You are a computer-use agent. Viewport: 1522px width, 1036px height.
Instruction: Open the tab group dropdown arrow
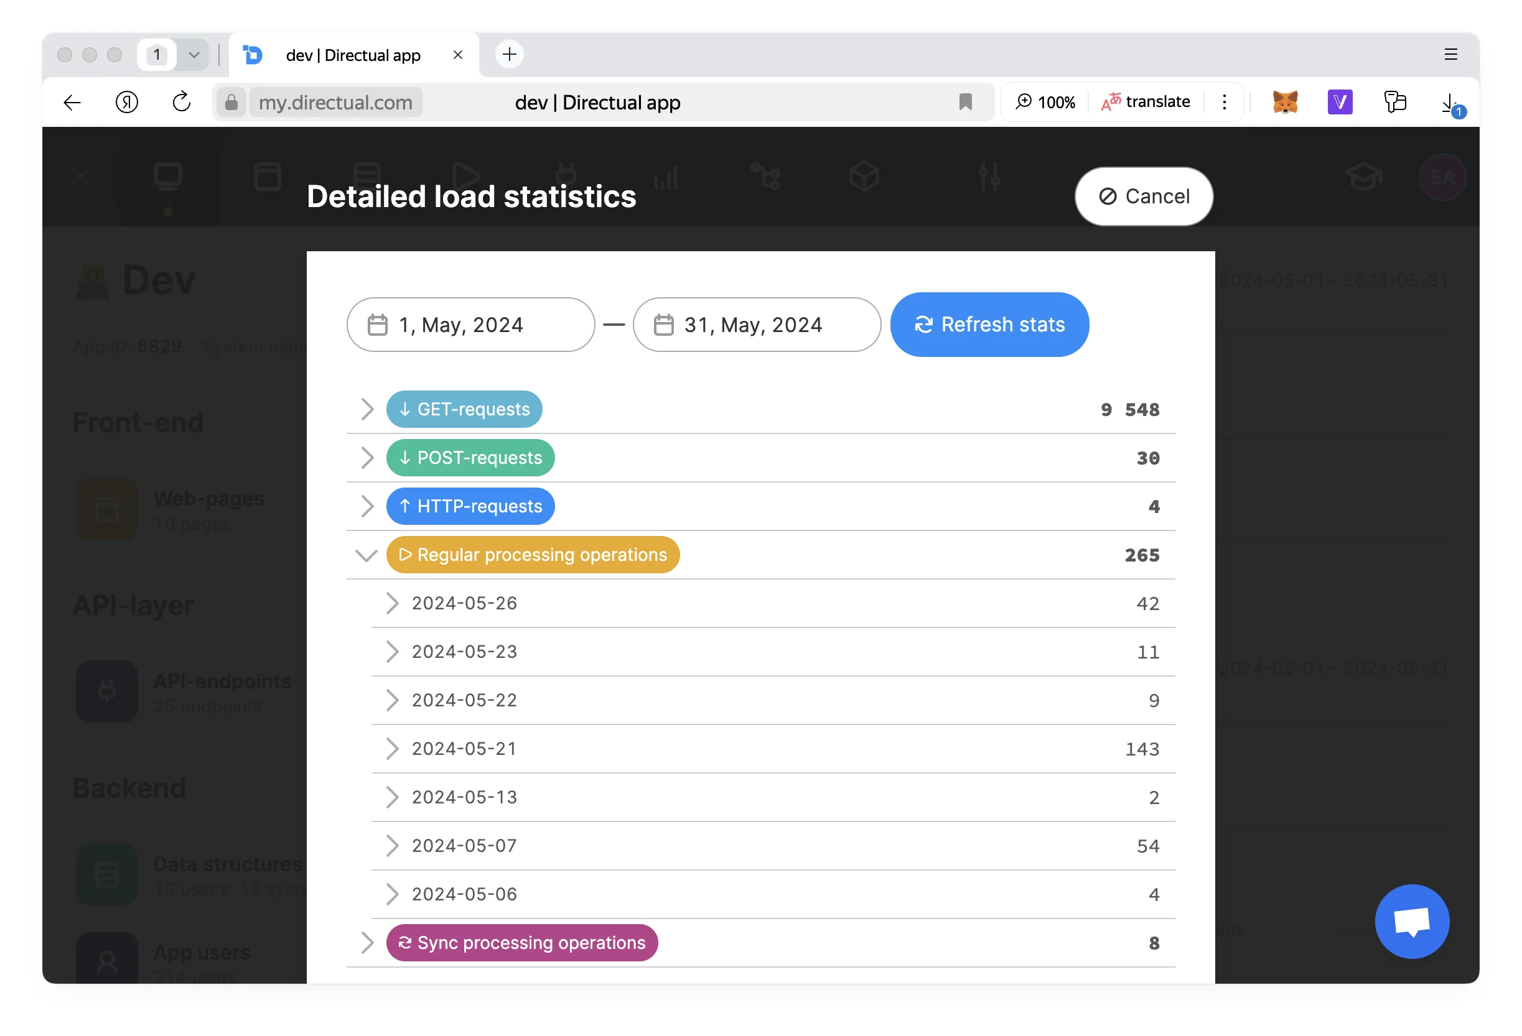coord(194,55)
